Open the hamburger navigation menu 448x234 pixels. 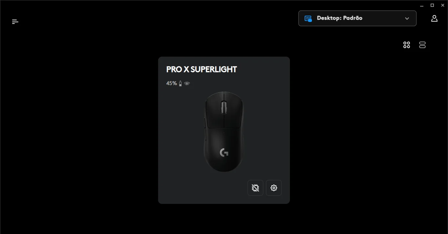[x=15, y=22]
